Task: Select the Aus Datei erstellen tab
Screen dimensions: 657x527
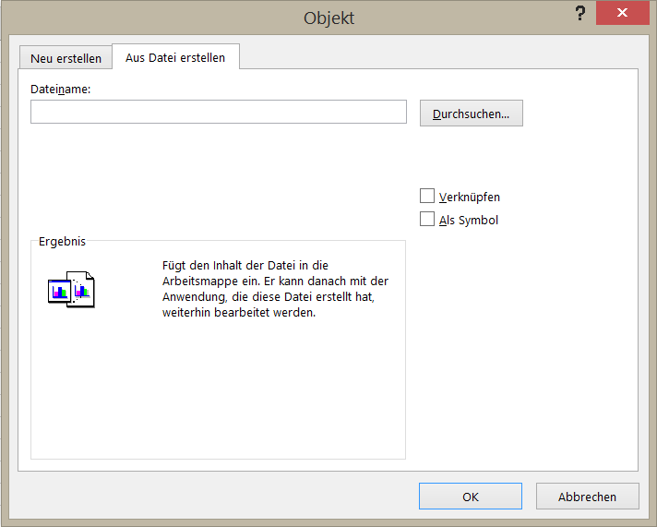Action: coord(175,57)
